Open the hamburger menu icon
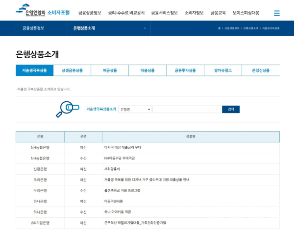The image size is (294, 229). [277, 13]
